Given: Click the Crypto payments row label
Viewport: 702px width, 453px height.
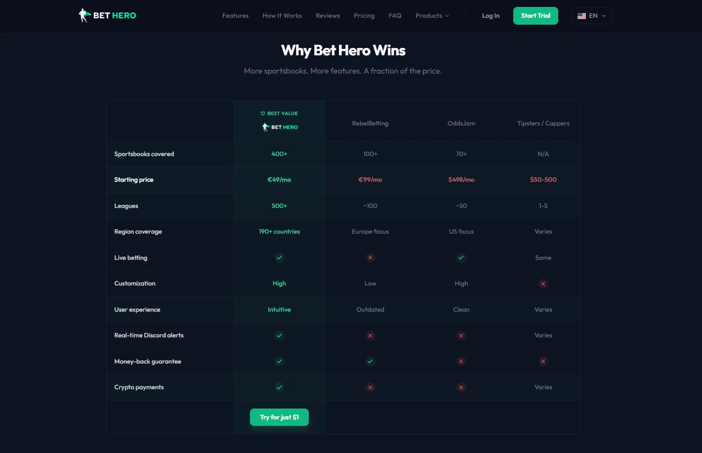Looking at the screenshot, I should pos(139,387).
